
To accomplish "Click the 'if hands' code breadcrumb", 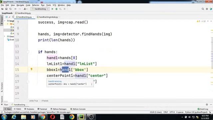I will [x=45, y=101].
